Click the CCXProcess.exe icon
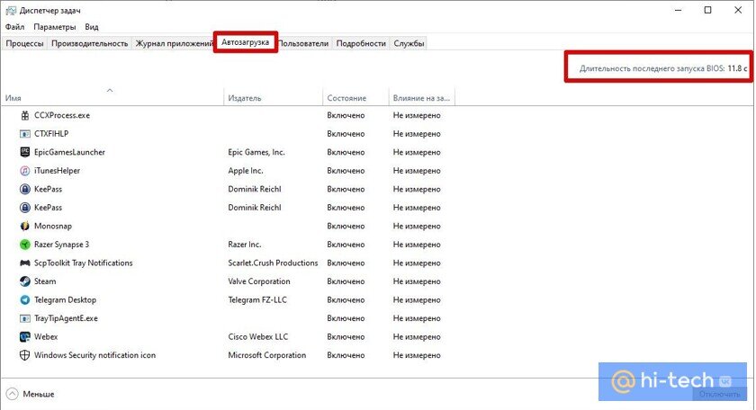The height and width of the screenshot is (410, 756). pos(24,115)
